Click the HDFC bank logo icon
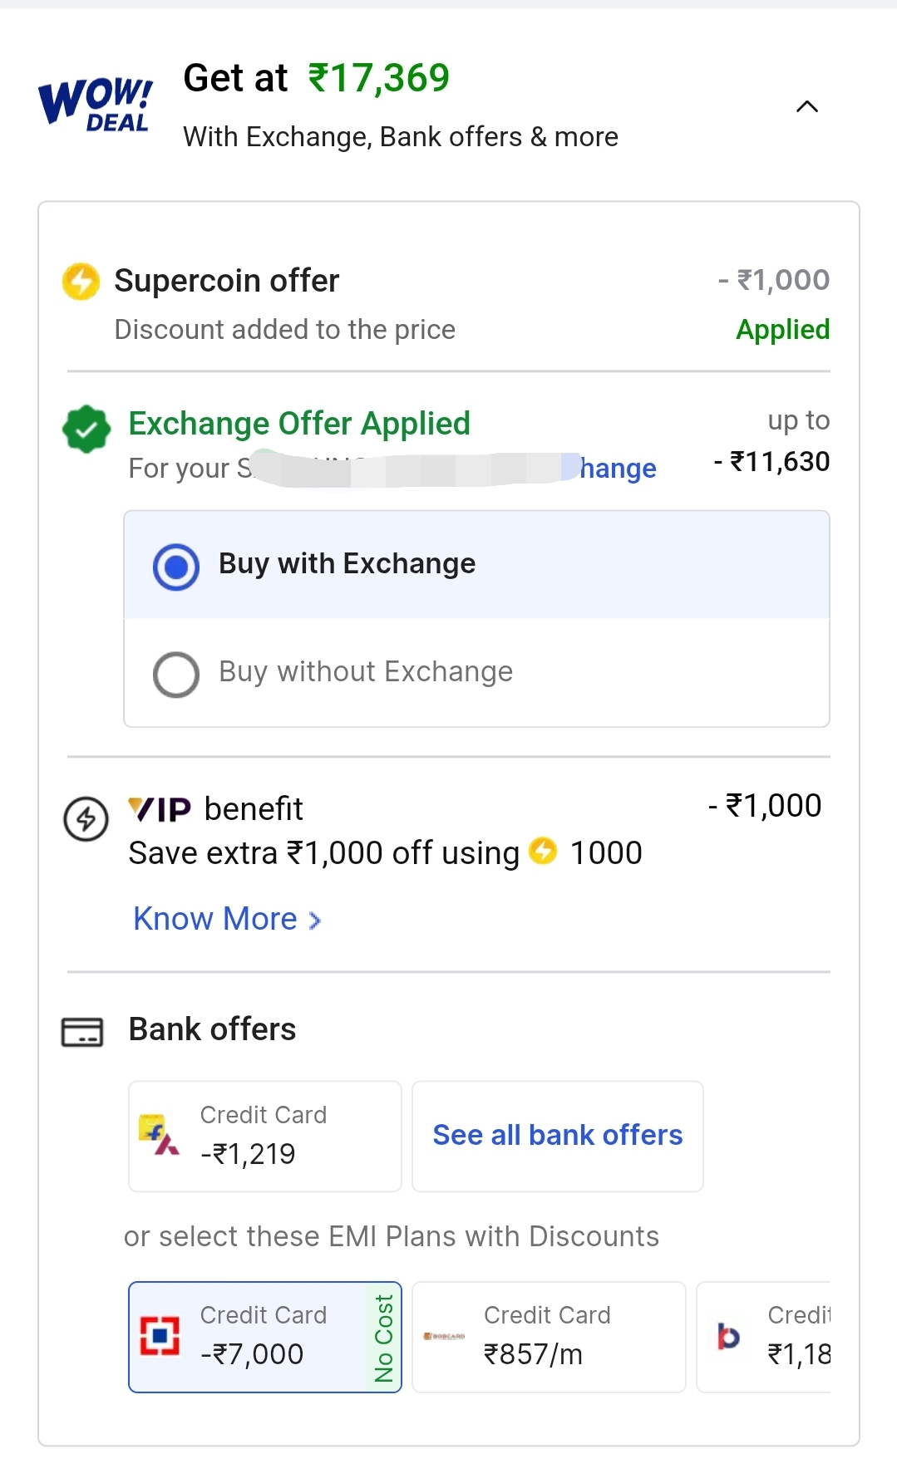The width and height of the screenshot is (897, 1483). pos(160,1336)
